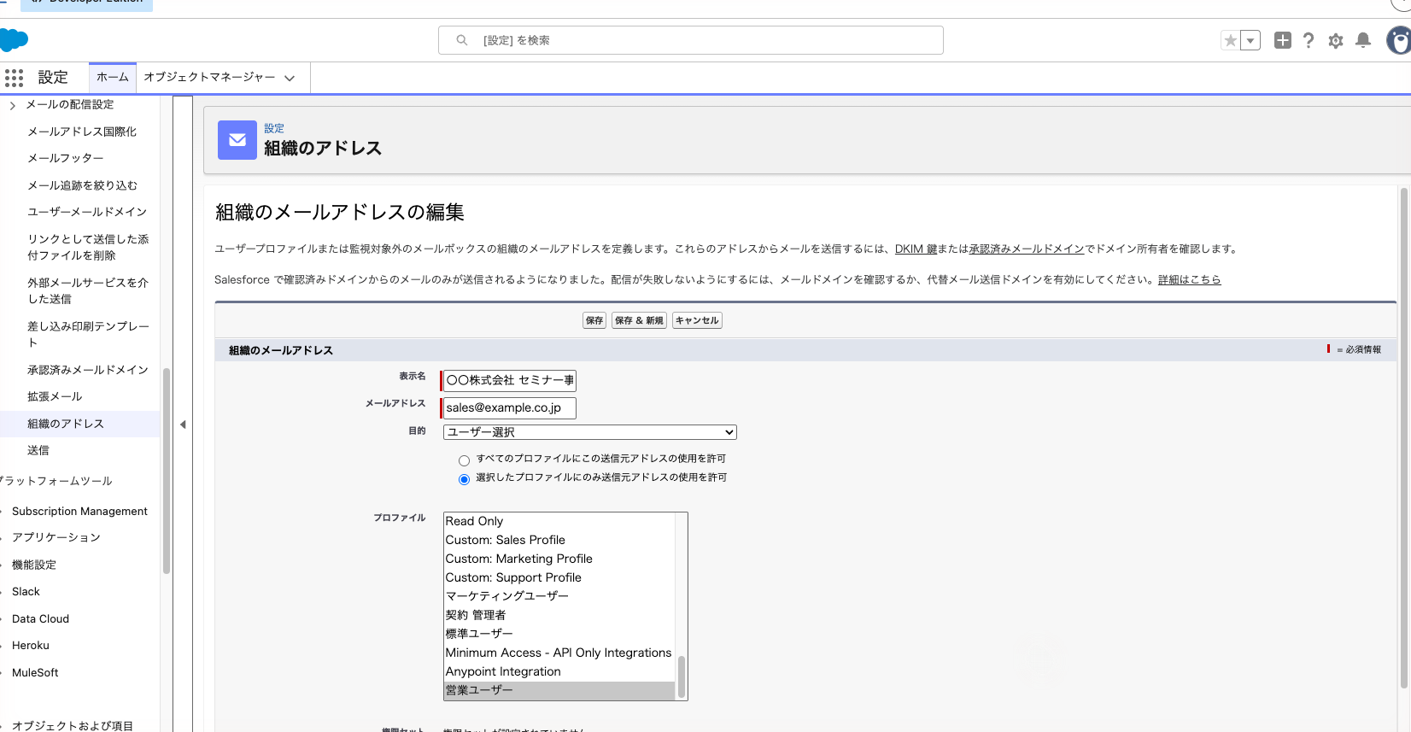1411x732 pixels.
Task: Expand Subscription Management section
Action: click(x=79, y=511)
